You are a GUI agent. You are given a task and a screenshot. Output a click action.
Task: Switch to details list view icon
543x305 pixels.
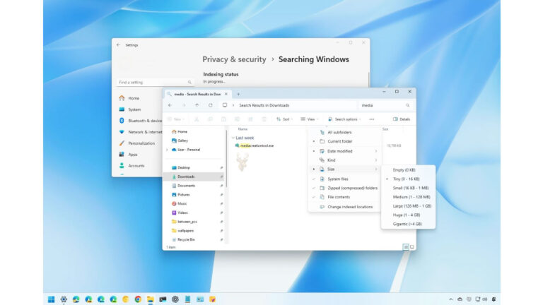click(406, 247)
